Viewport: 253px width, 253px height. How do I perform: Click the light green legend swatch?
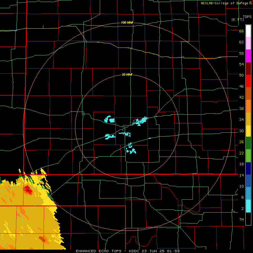pyautogui.click(x=248, y=156)
